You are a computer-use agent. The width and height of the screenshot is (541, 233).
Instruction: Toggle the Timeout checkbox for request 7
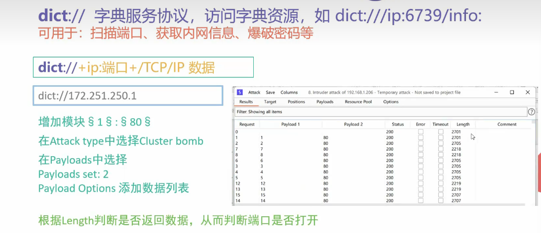point(441,149)
